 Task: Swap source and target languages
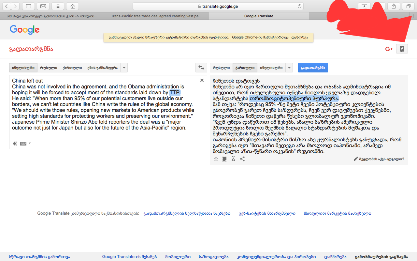201,68
